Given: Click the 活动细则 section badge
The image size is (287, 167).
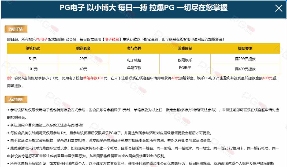Looking at the screenshot, I should point(16,99).
